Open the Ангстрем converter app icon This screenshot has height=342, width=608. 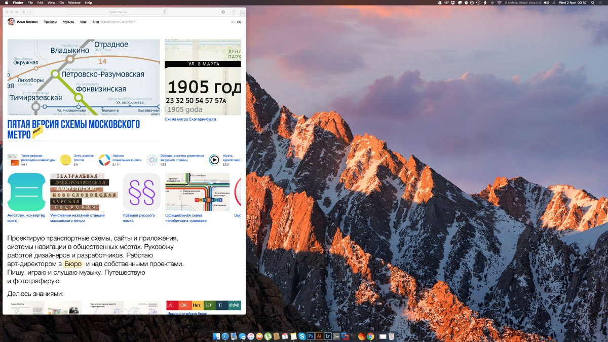pyautogui.click(x=26, y=192)
